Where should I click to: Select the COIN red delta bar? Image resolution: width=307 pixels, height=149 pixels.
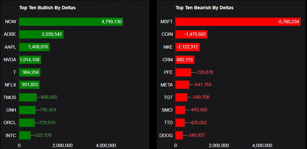click(x=191, y=34)
